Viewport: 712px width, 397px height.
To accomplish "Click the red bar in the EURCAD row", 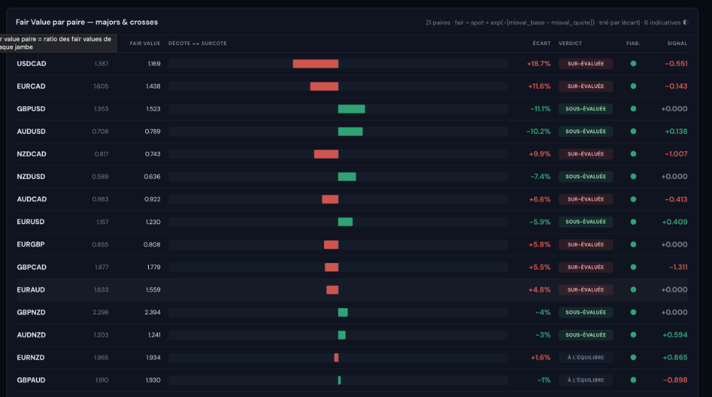I will coord(324,86).
